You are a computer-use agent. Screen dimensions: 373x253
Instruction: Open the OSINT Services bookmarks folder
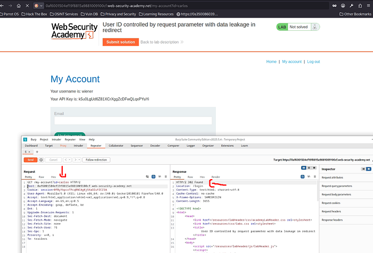pos(64,14)
